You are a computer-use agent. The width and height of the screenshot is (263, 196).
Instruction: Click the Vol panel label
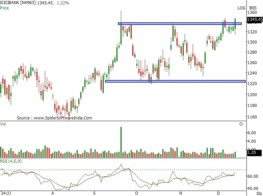[x=3, y=124]
